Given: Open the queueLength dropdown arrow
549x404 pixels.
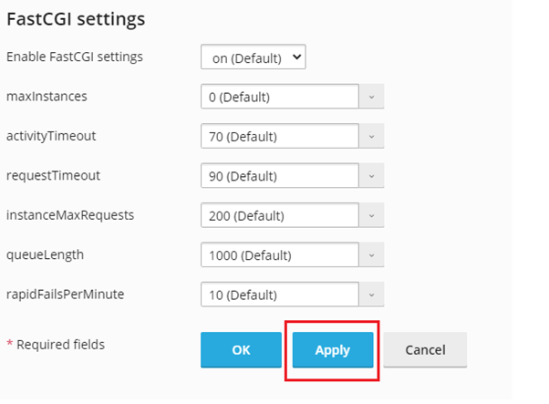Looking at the screenshot, I should click(371, 255).
